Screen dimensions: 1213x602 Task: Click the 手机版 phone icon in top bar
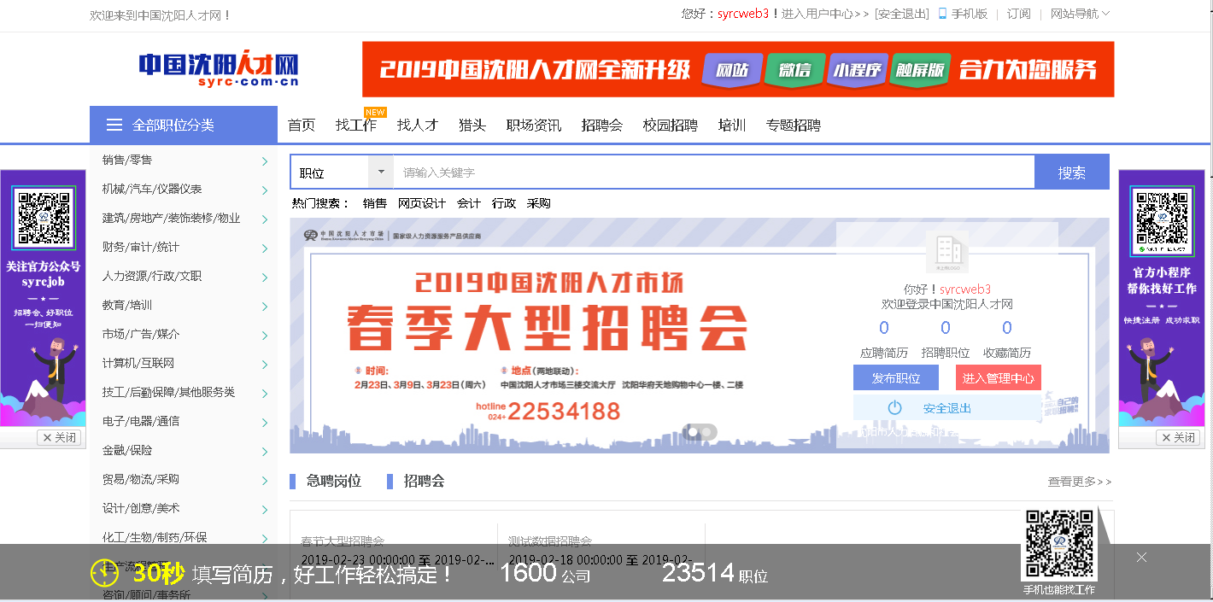click(x=942, y=14)
